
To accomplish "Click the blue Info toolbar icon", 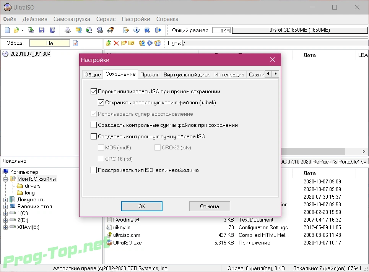I will point(137,30).
